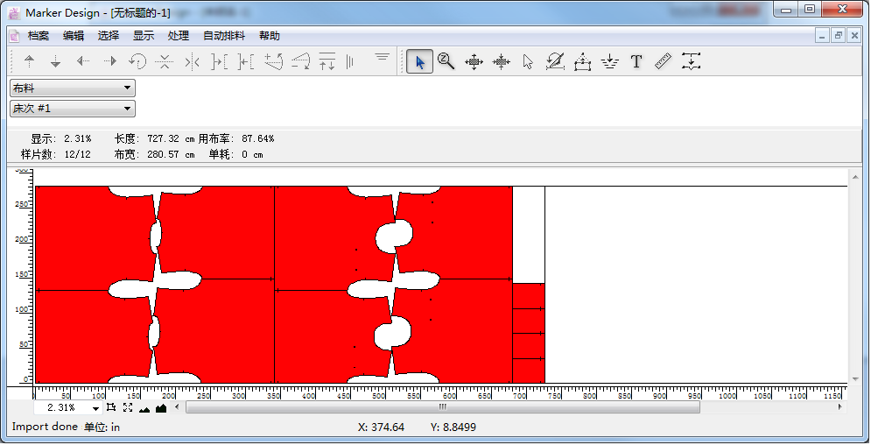The height and width of the screenshot is (445, 871).
Task: Click the fit-to-screen icon near zoom box
Action: [128, 408]
